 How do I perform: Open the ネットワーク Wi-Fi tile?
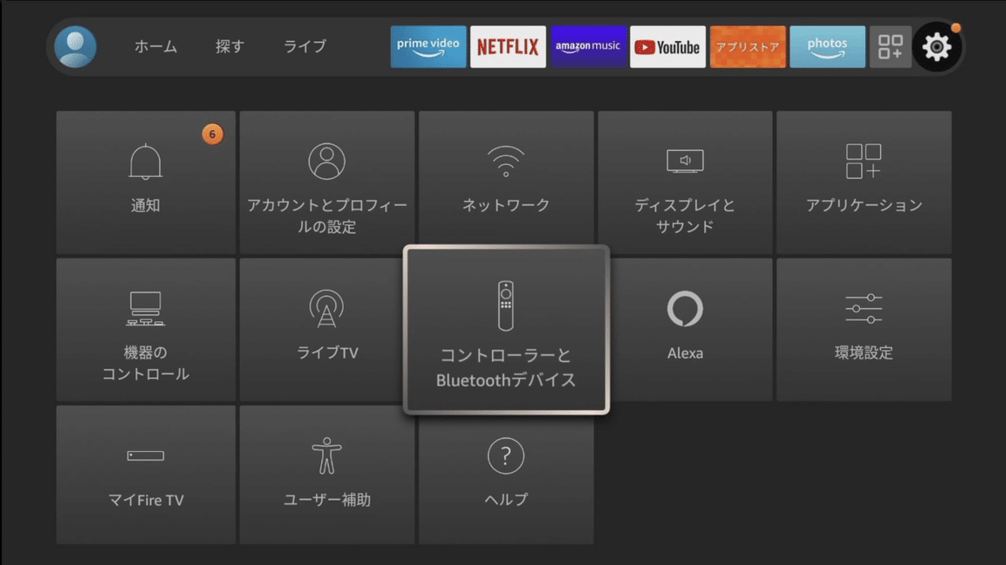click(506, 179)
